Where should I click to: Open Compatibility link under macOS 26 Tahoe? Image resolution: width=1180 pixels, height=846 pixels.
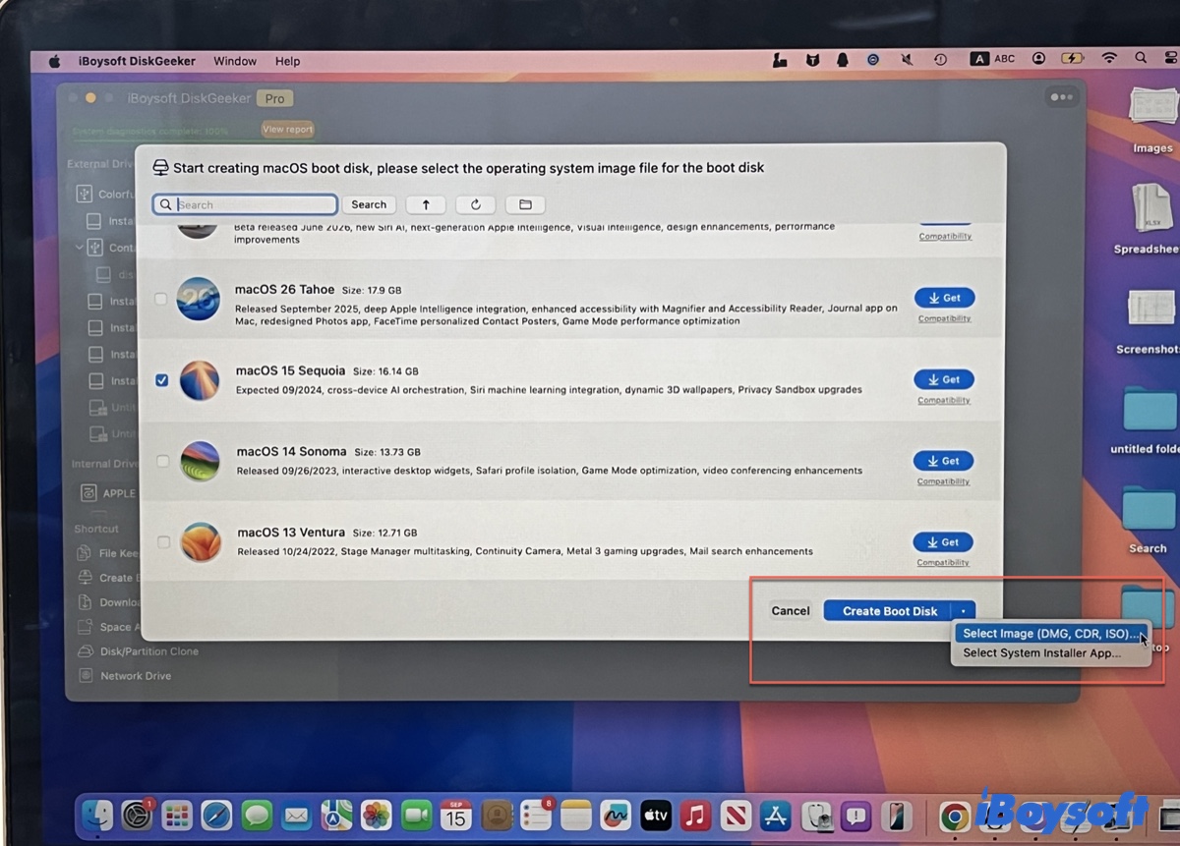[944, 318]
